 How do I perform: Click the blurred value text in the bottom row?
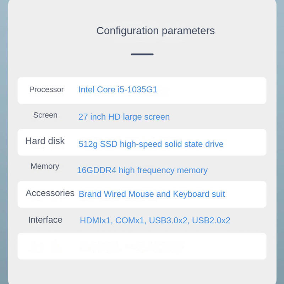tap(131, 246)
